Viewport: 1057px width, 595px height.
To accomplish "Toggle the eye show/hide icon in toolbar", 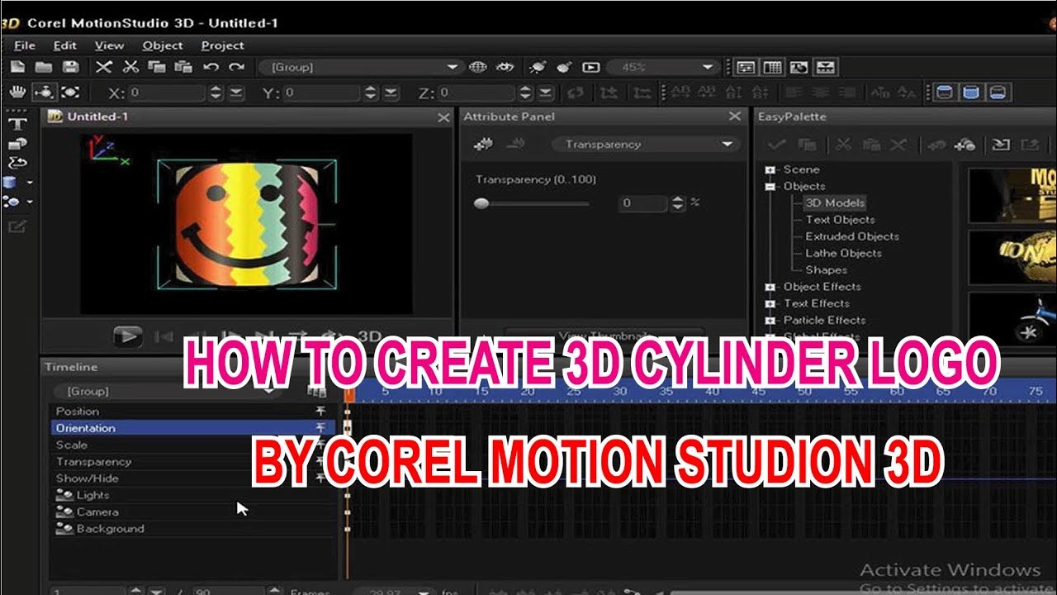I will [x=505, y=67].
